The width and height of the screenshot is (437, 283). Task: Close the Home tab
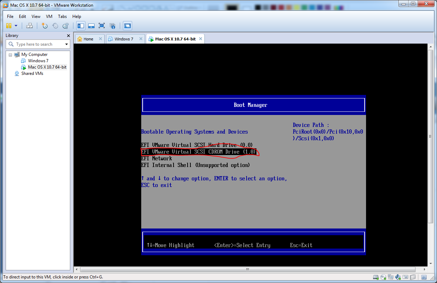point(100,39)
